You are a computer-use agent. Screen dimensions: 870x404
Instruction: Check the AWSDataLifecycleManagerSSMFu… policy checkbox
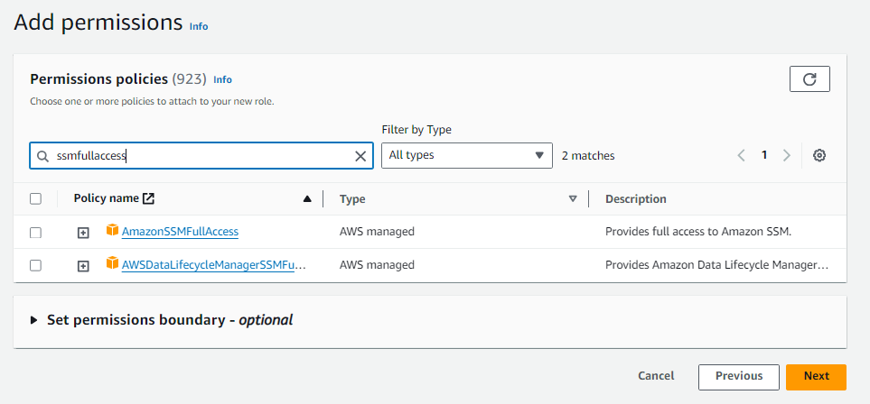pos(35,266)
